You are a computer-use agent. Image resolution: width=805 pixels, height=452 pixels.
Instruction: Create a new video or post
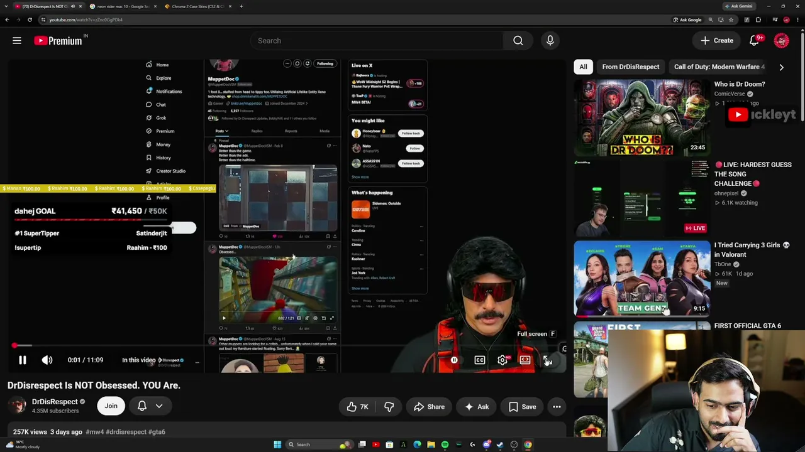(x=718, y=41)
